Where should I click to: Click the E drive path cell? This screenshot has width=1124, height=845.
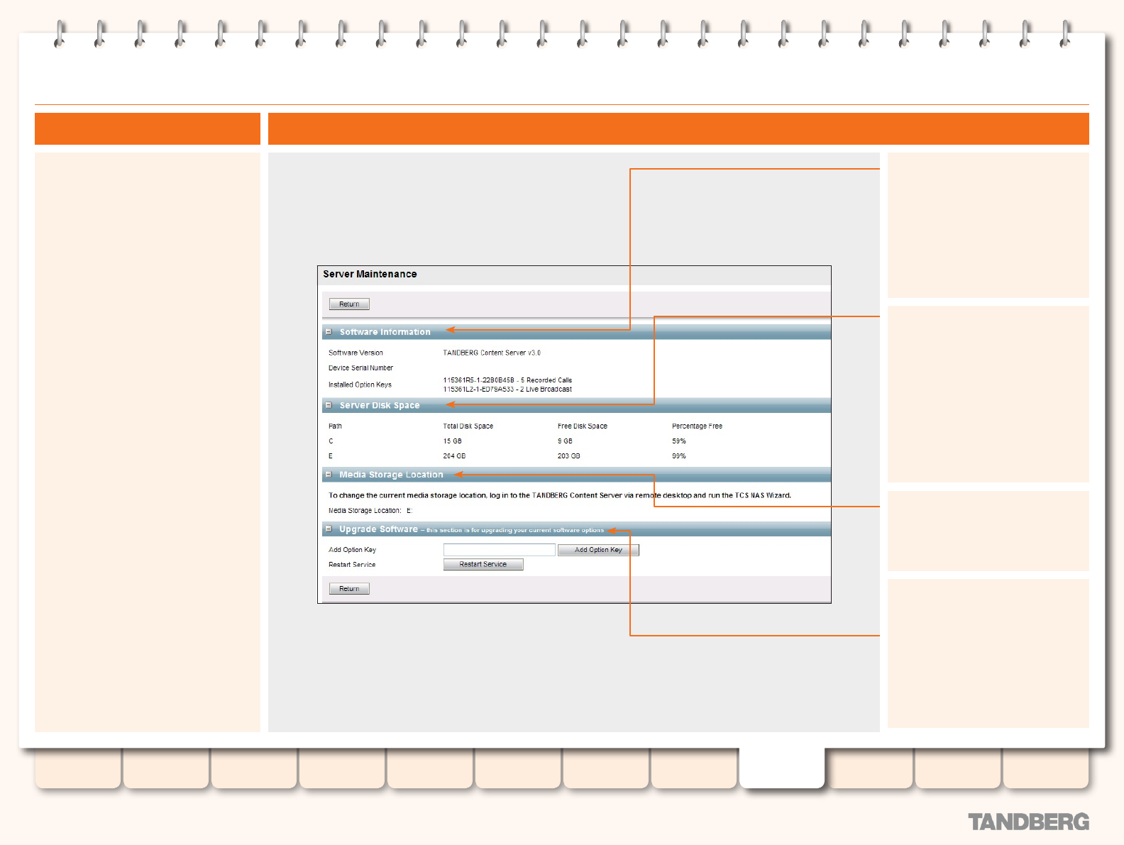[x=331, y=456]
